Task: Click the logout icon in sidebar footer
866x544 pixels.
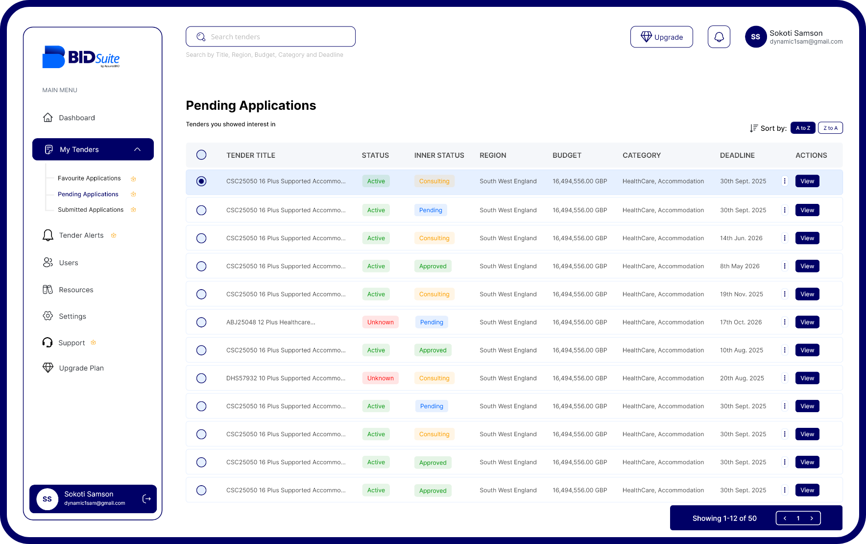Action: tap(146, 499)
